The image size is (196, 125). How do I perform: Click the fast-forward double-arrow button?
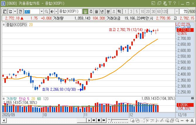click(104, 121)
